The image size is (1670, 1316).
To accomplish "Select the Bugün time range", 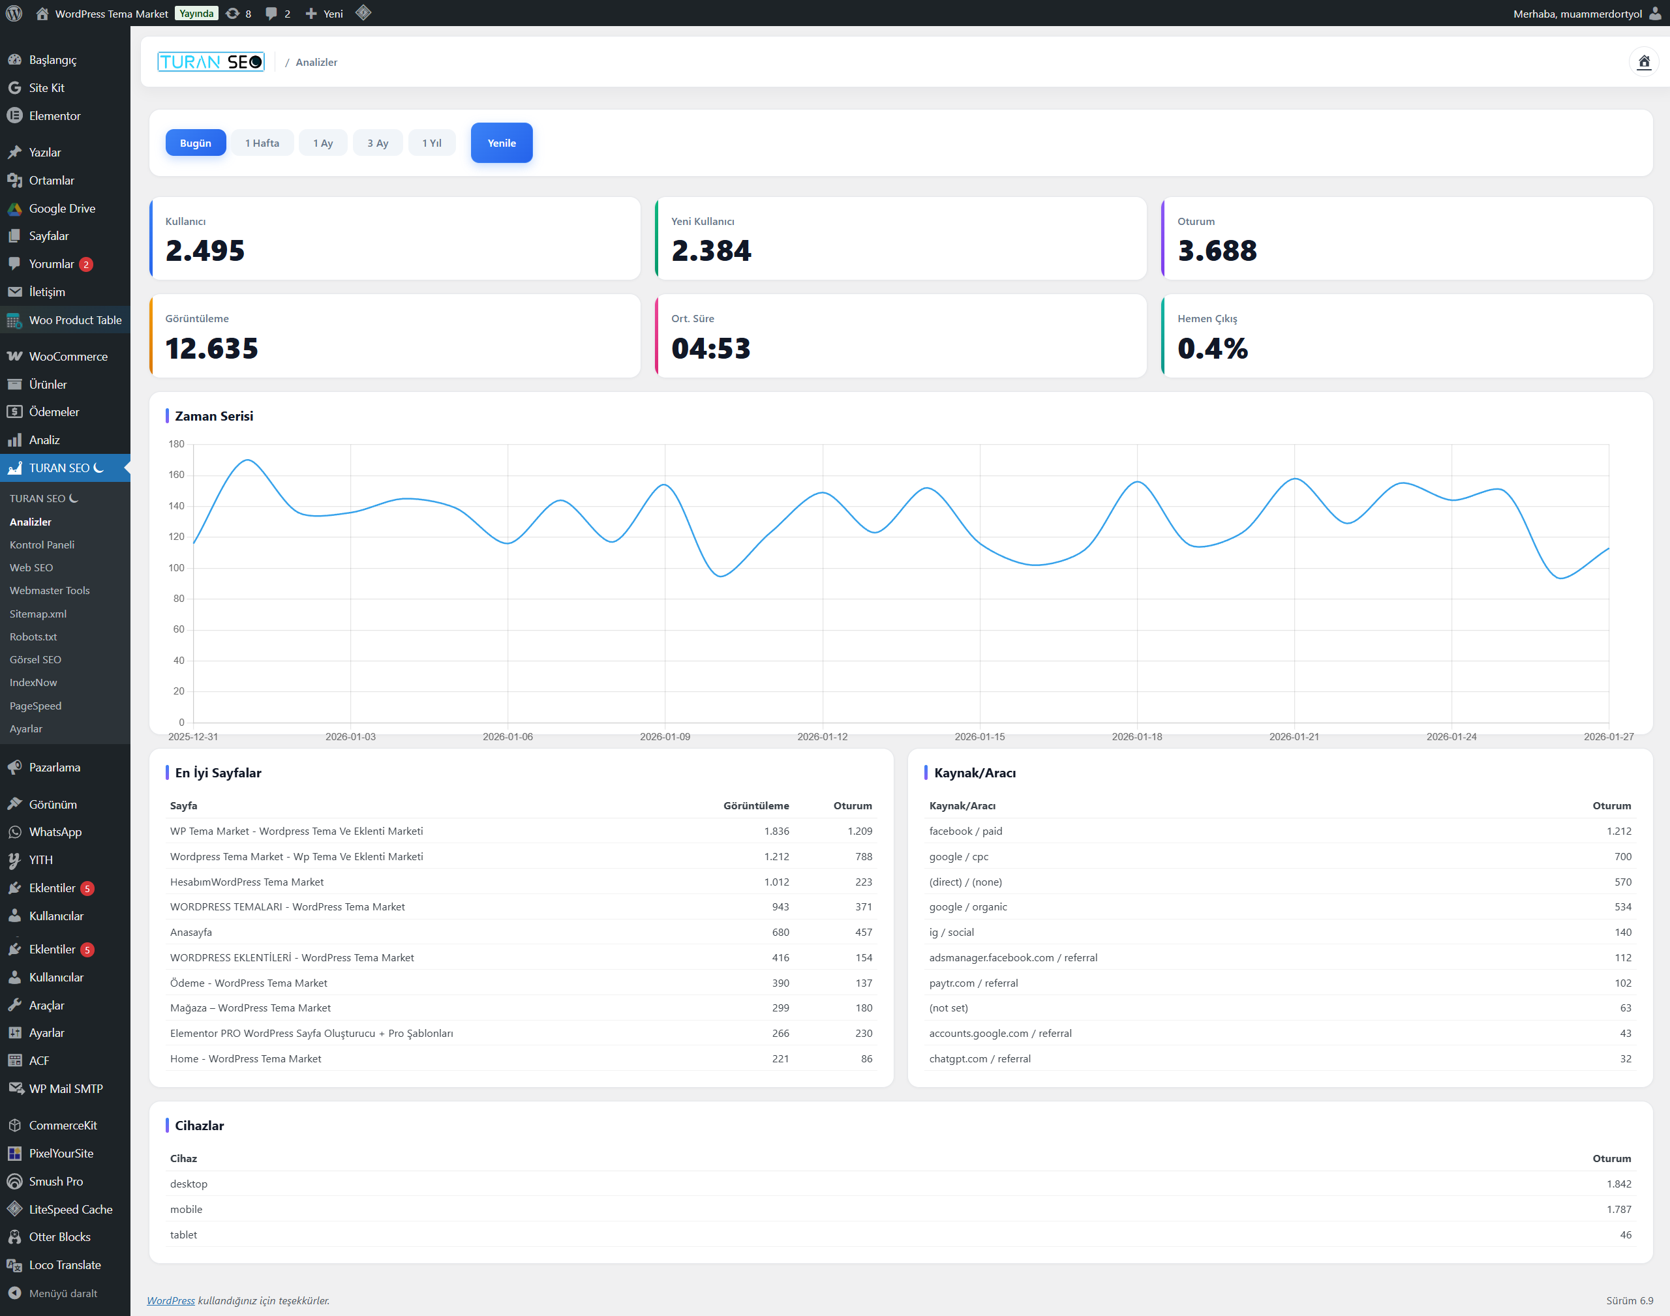I will point(195,143).
